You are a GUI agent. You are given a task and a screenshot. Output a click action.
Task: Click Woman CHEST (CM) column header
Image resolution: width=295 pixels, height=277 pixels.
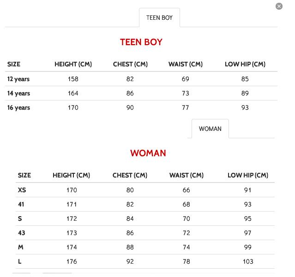130,176
